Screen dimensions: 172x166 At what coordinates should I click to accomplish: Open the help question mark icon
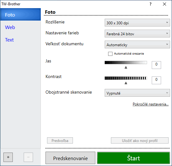(x=150, y=4)
